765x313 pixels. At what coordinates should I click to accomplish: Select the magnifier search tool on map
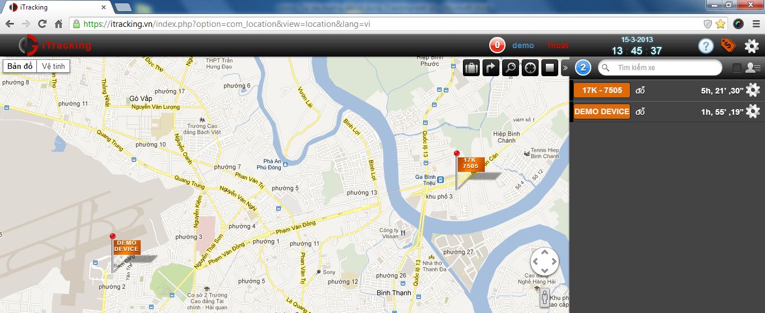click(x=511, y=68)
